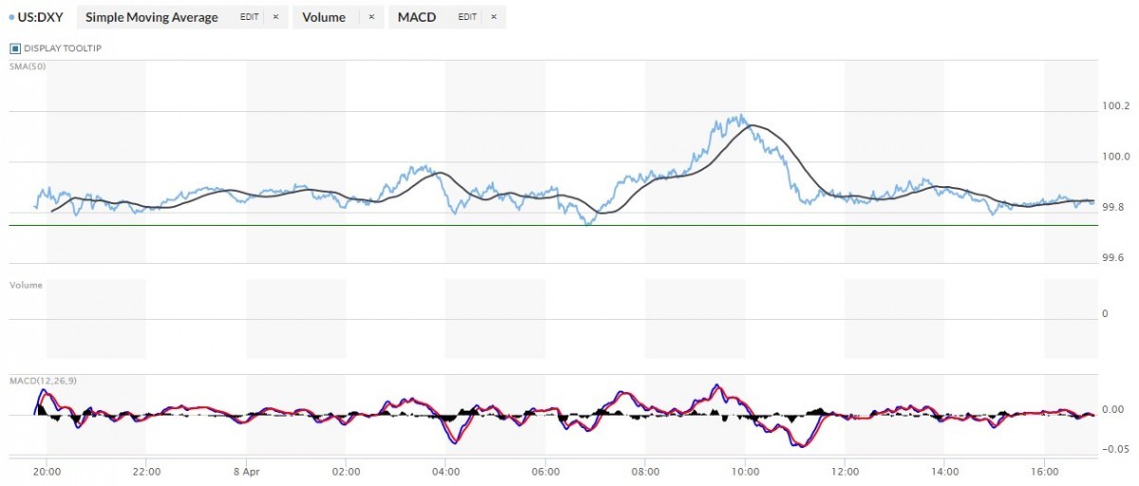Screen dimensions: 1139x486
Task: Click the Volume panel label
Action: click(26, 285)
